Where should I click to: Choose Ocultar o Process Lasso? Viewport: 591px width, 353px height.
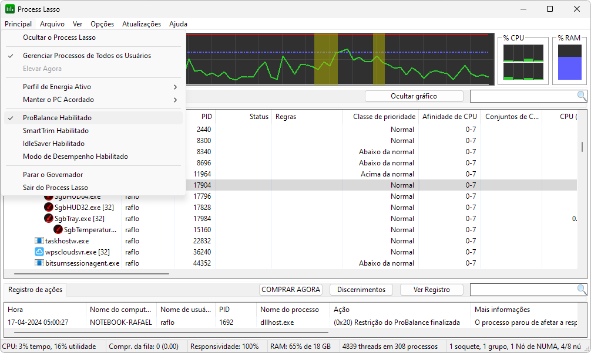pos(93,38)
